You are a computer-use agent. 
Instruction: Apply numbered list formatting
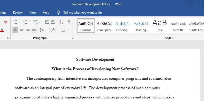click(25, 22)
